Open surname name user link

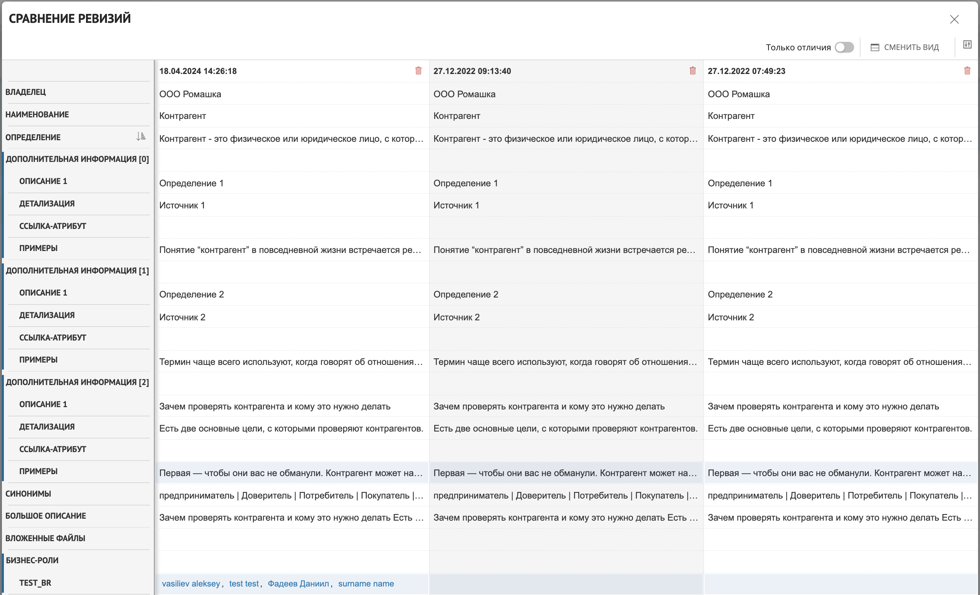click(366, 583)
